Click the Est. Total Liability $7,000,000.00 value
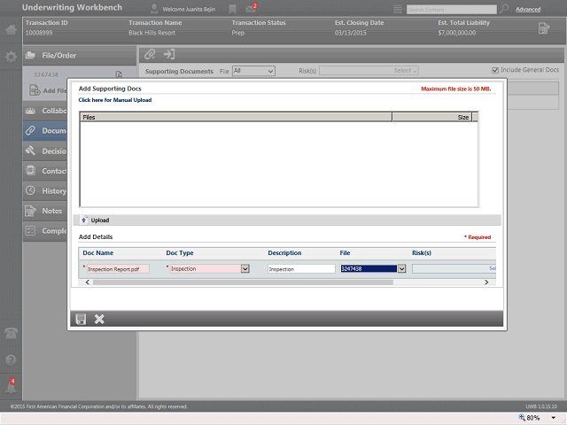 tap(457, 33)
